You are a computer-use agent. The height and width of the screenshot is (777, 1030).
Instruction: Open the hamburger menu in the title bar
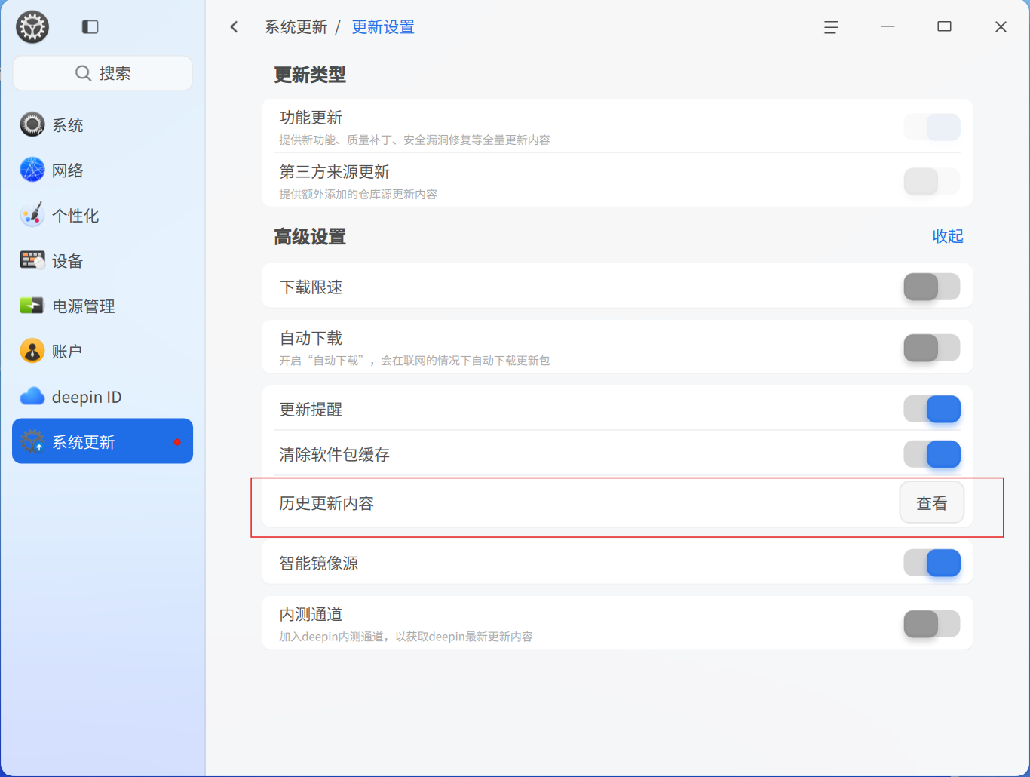[x=831, y=27]
